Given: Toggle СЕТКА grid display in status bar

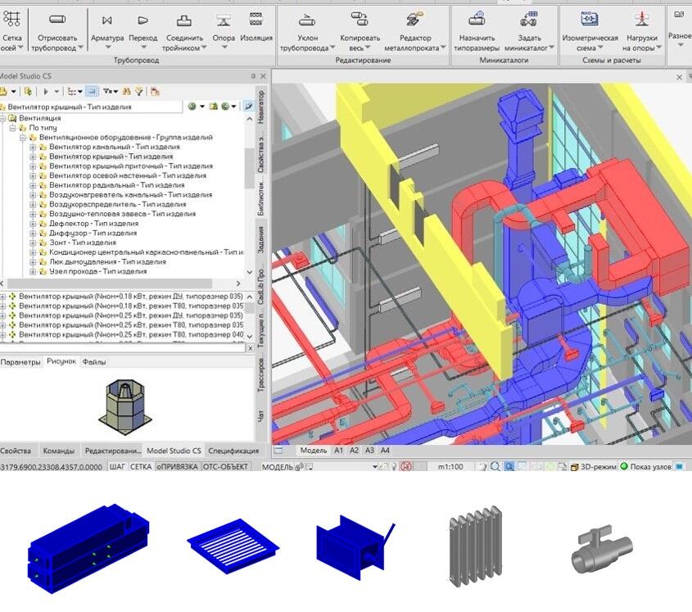Looking at the screenshot, I should (x=141, y=467).
